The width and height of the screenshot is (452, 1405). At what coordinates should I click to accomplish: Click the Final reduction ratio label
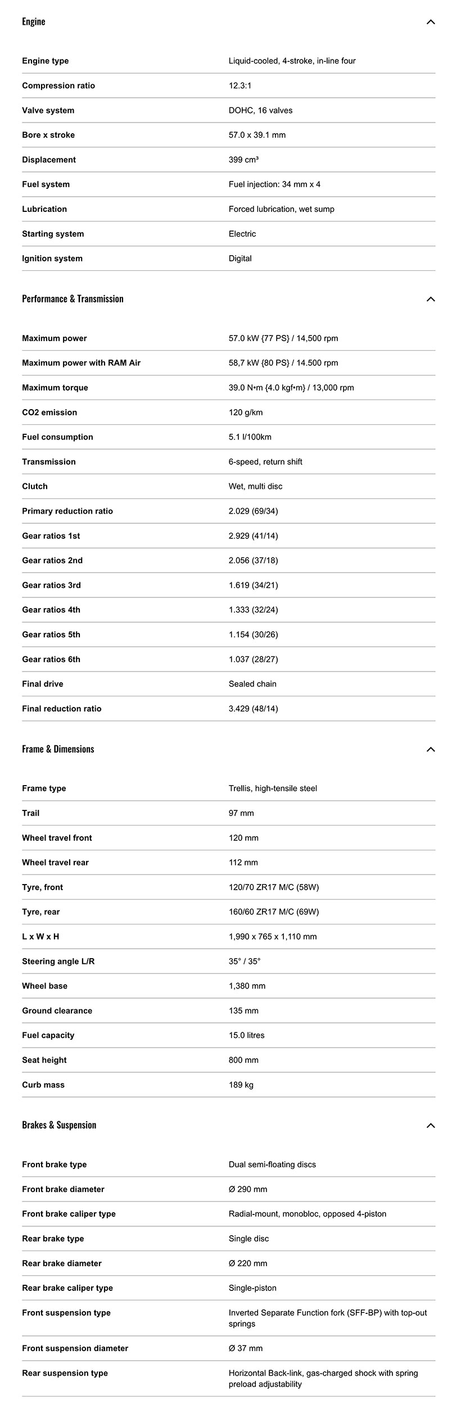pos(62,709)
